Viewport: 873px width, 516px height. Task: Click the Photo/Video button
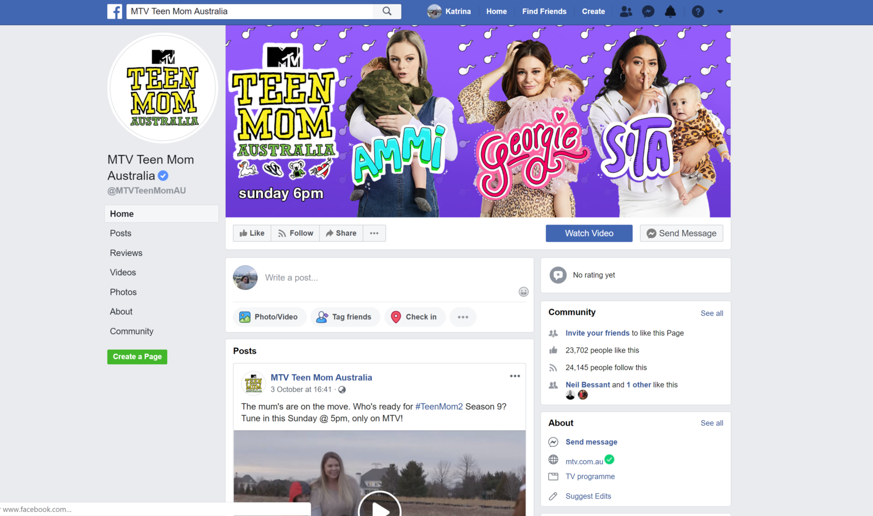click(269, 317)
